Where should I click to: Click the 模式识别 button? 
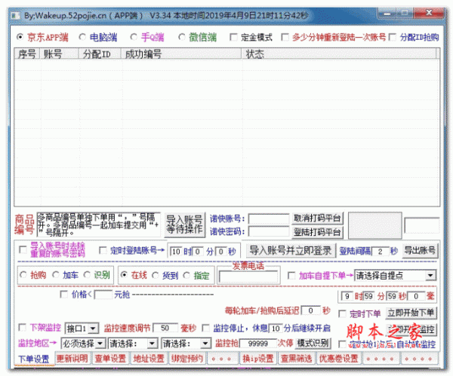click(313, 343)
